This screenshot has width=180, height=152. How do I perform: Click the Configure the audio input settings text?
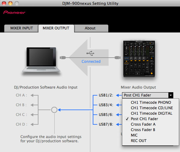(51, 139)
